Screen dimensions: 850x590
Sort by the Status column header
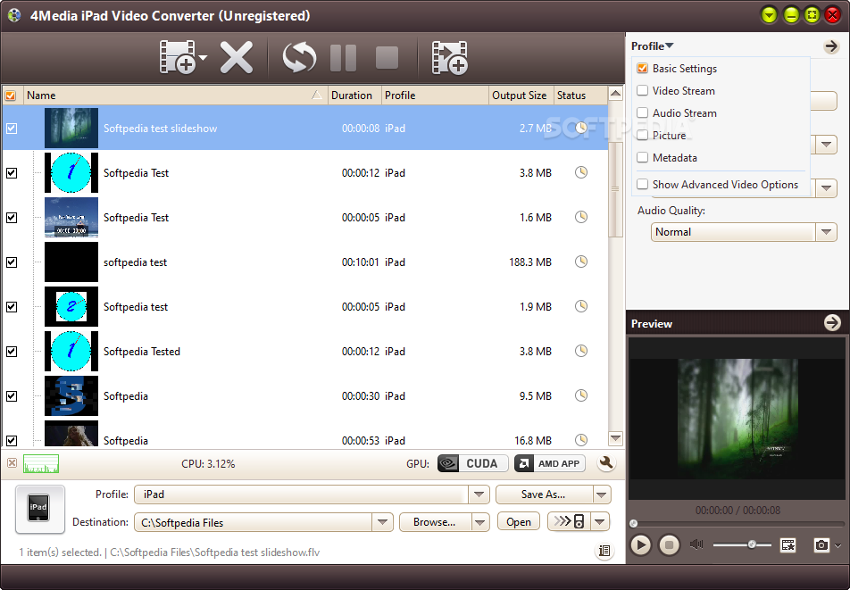580,96
